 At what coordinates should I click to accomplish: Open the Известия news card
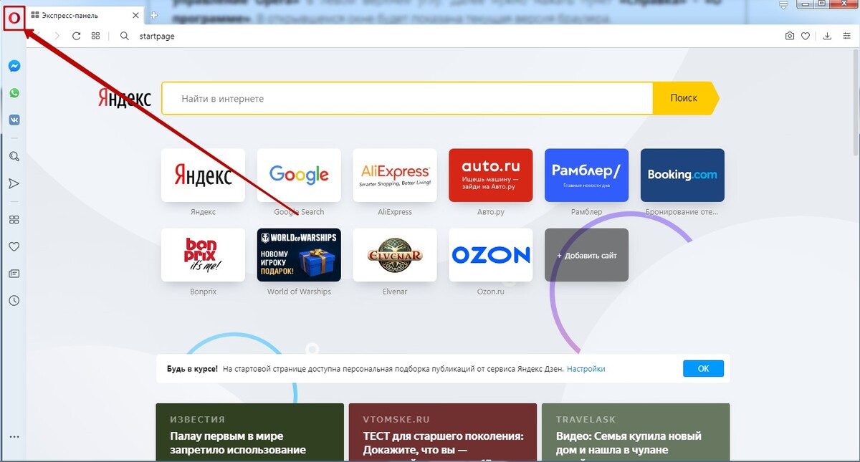[249, 433]
